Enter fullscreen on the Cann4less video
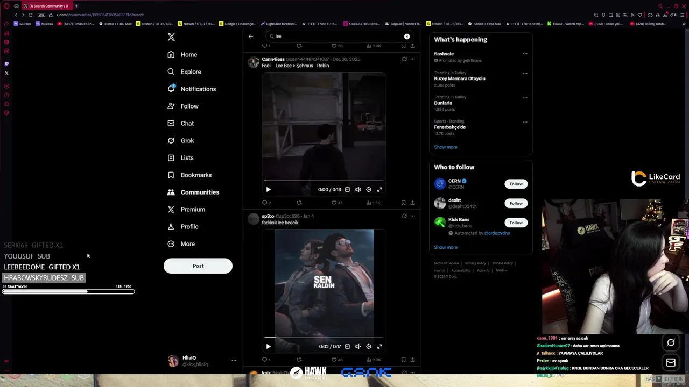This screenshot has height=387, width=689. click(379, 190)
